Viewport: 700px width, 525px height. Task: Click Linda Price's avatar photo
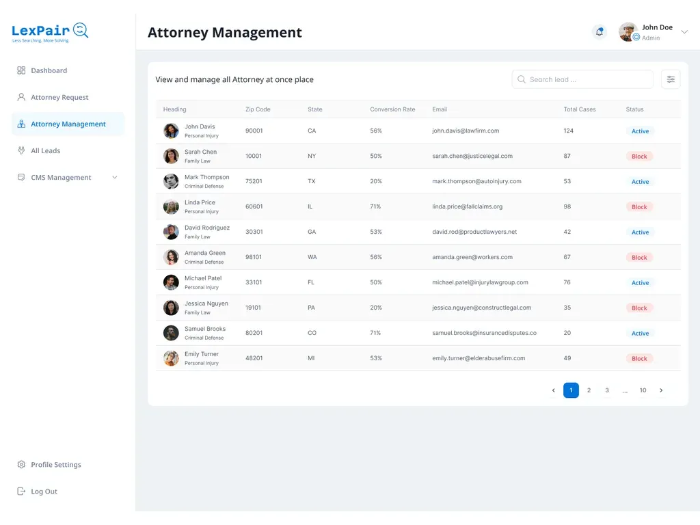(x=171, y=206)
